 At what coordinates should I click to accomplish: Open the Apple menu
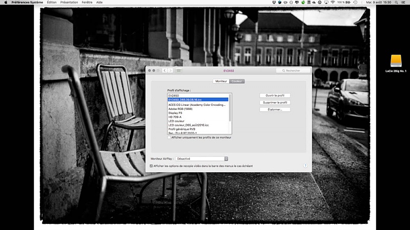click(5, 3)
